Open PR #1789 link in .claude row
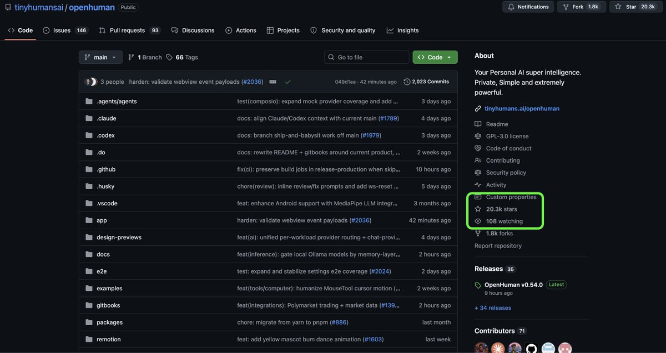 click(389, 119)
